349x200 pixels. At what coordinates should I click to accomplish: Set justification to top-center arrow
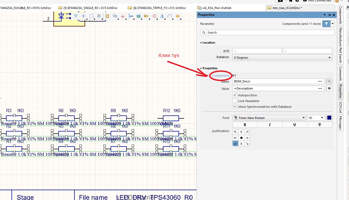pos(241,132)
